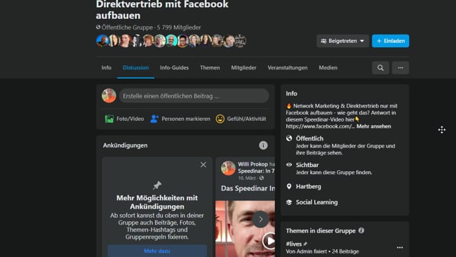Click the last member avatar in the row
This screenshot has height=257, width=456.
coord(240,41)
